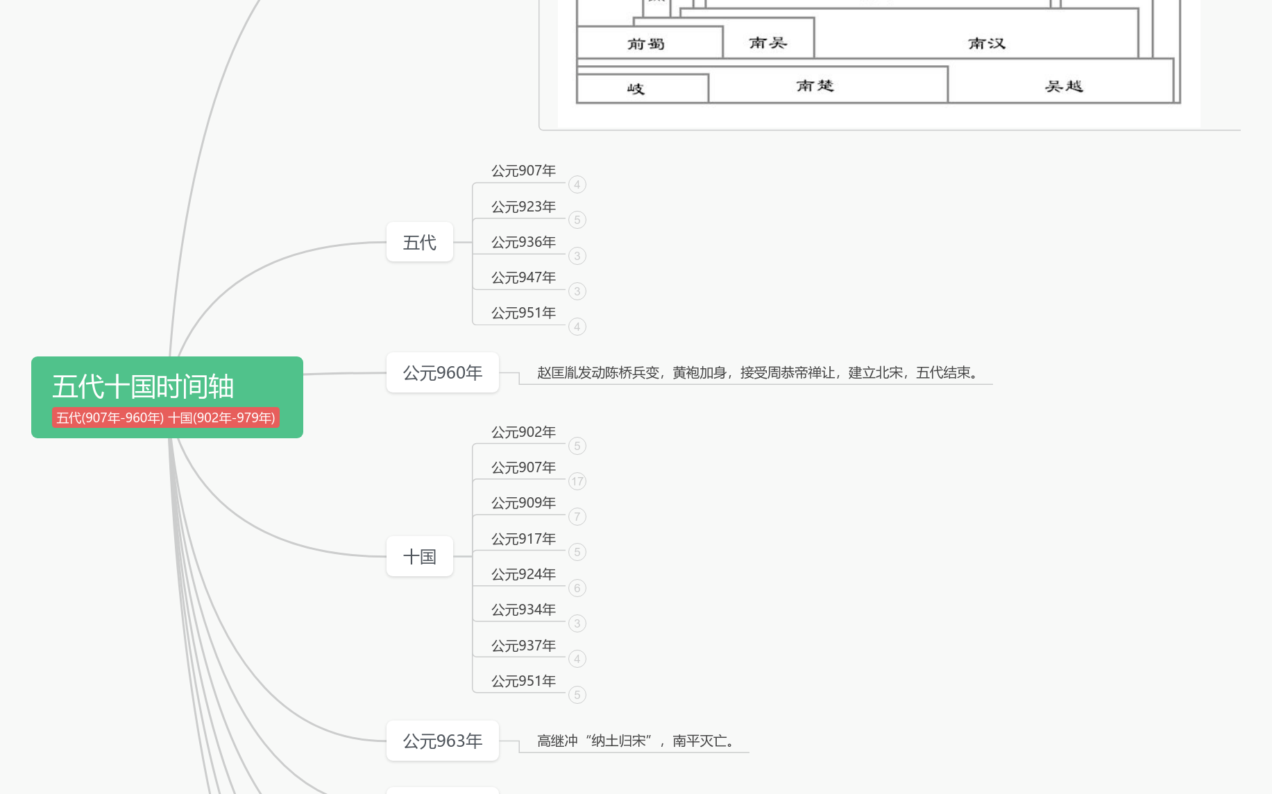
Task: Click the 公元934年 topic label
Action: point(523,610)
